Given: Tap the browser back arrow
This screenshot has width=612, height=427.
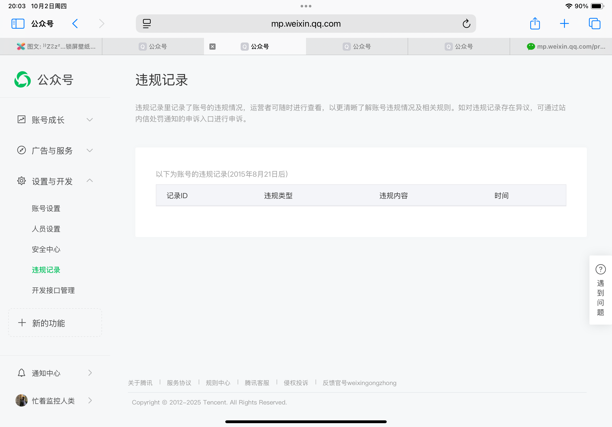Looking at the screenshot, I should (75, 24).
